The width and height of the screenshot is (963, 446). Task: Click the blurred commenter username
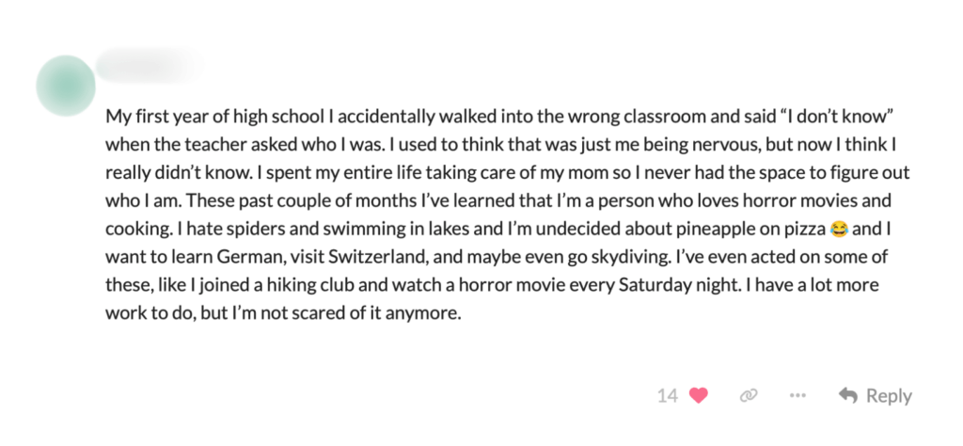pyautogui.click(x=149, y=66)
